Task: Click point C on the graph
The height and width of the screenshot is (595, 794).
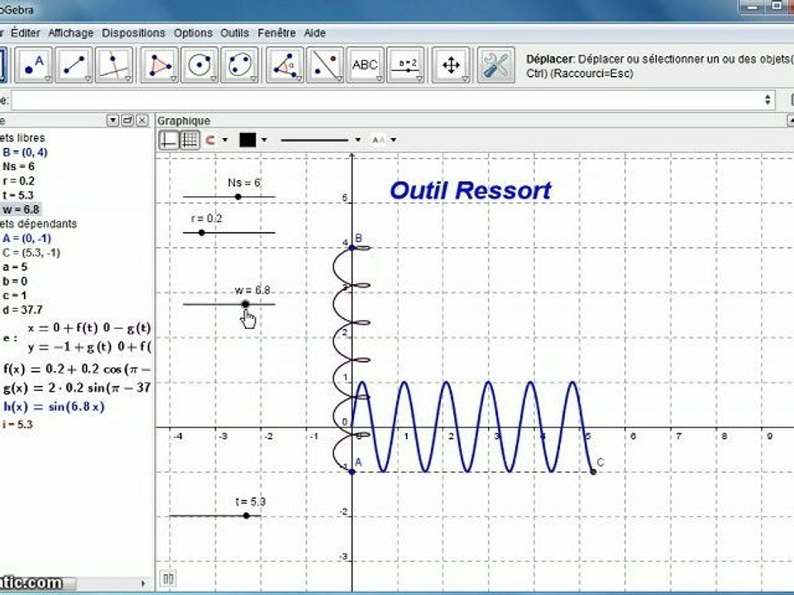Action: tap(593, 472)
